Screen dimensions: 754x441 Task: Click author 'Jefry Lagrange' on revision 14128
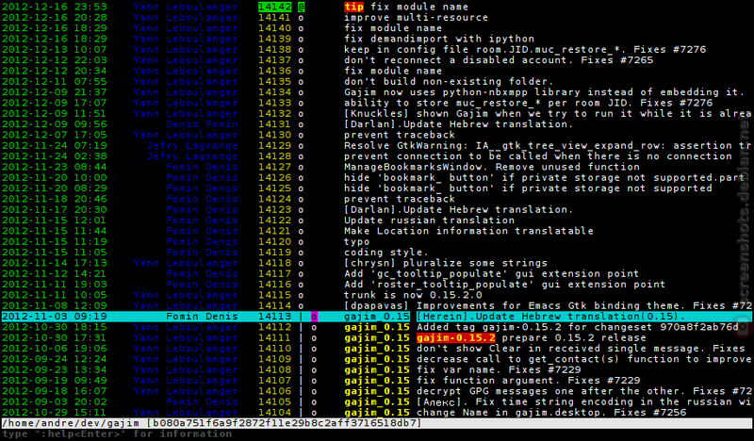[192, 156]
